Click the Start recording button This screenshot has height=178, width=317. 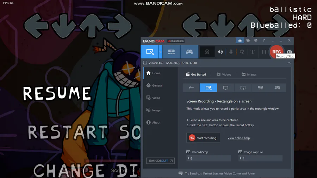203,138
